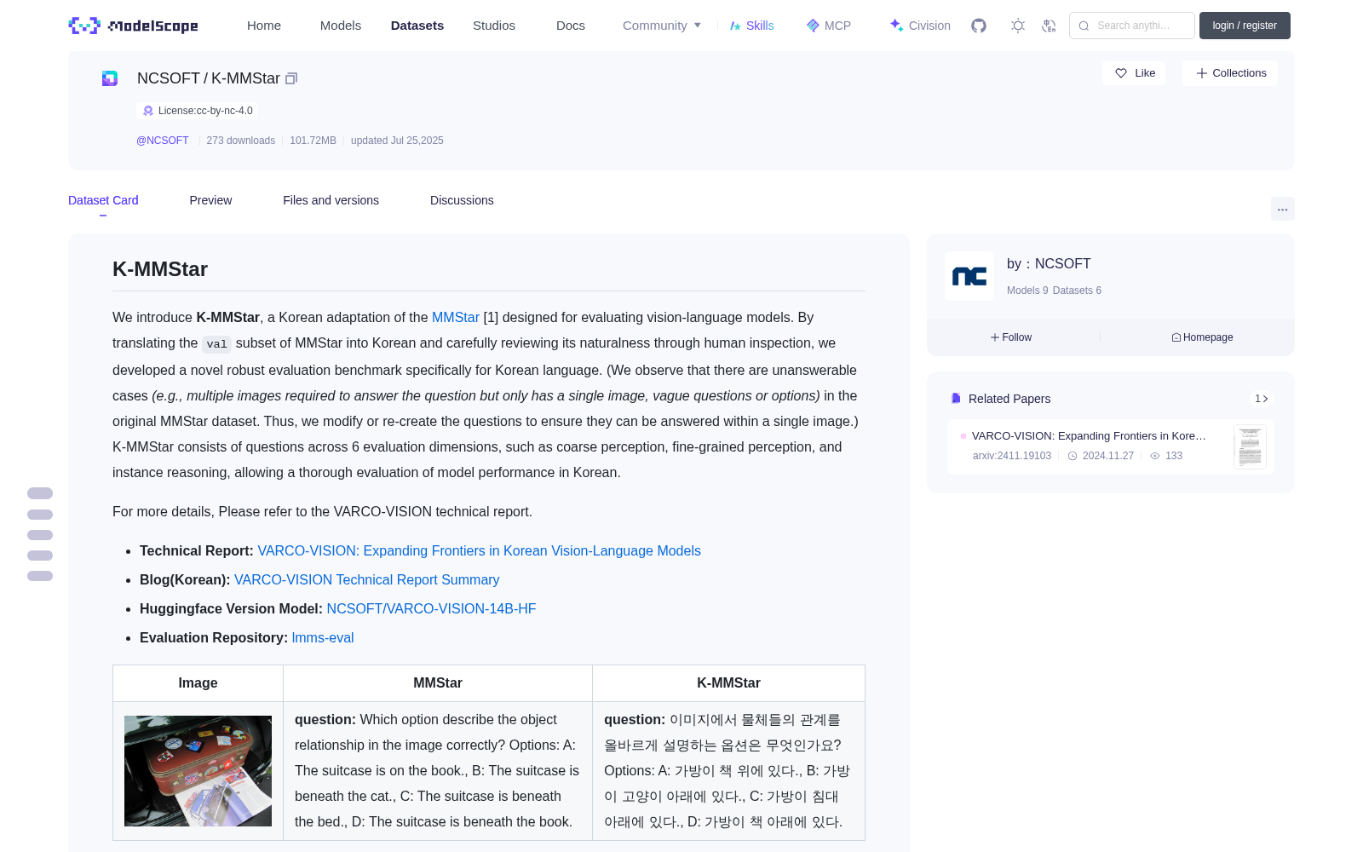Toggle light/dark theme sun icon
Screen dimensions: 1363x852
pyautogui.click(x=1018, y=26)
